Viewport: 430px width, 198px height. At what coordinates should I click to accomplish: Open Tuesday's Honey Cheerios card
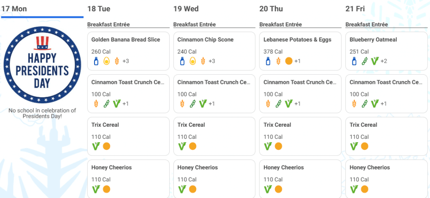(x=128, y=179)
